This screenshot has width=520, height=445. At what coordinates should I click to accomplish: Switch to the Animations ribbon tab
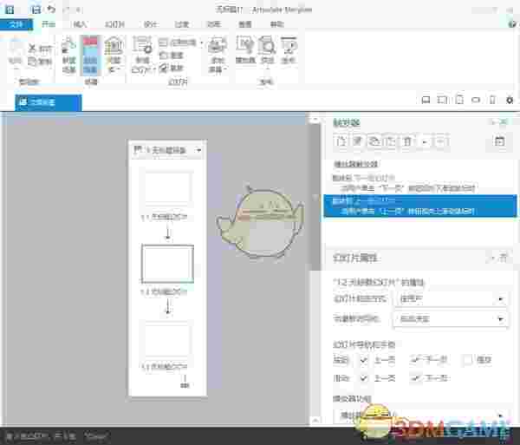coord(214,24)
